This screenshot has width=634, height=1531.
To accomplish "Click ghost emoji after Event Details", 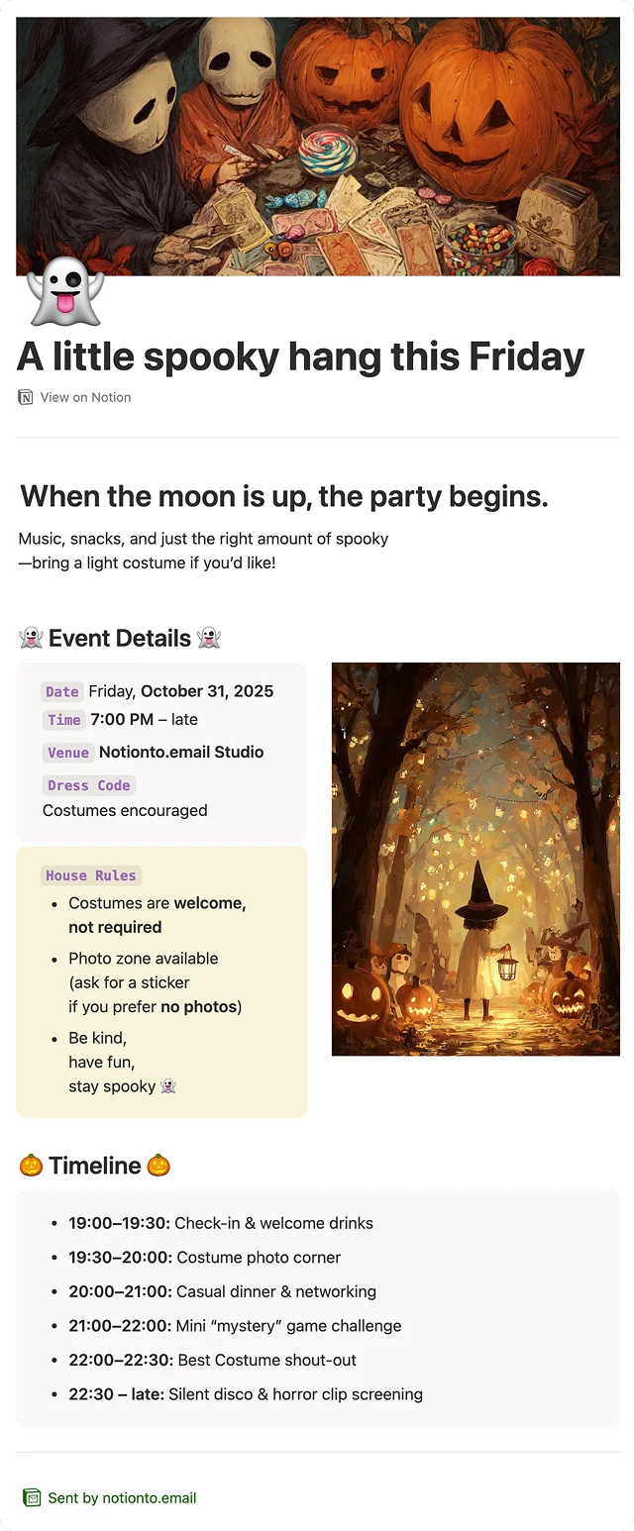I will 209,639.
